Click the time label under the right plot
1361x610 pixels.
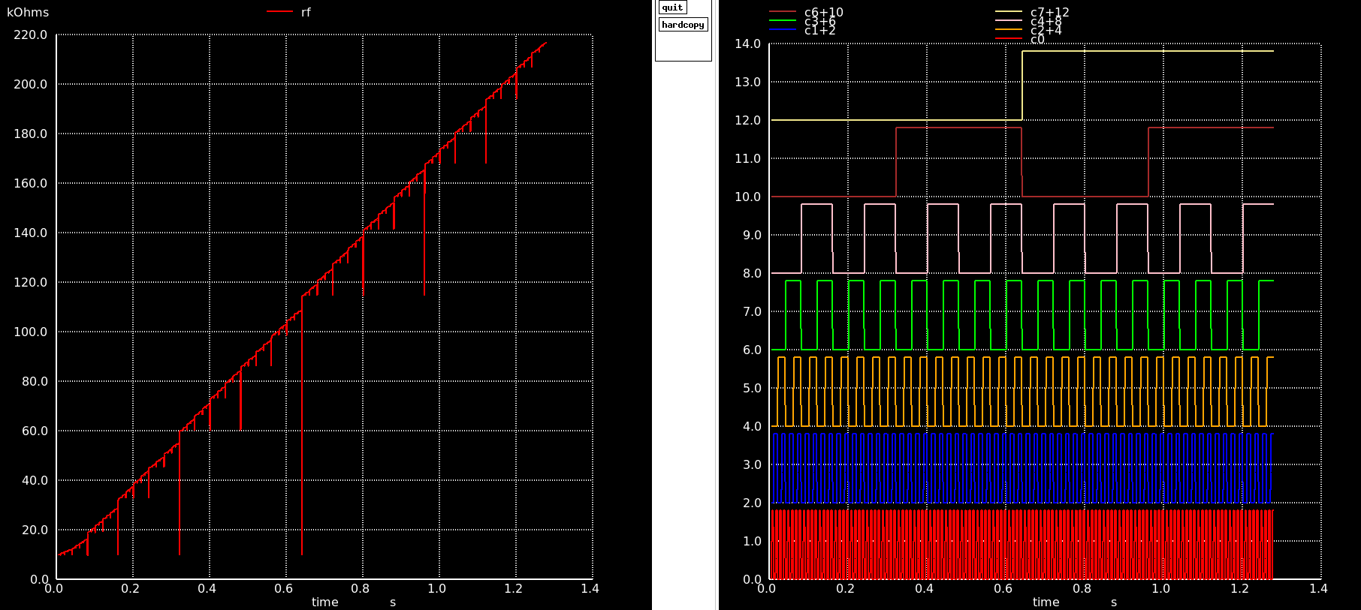1046,602
